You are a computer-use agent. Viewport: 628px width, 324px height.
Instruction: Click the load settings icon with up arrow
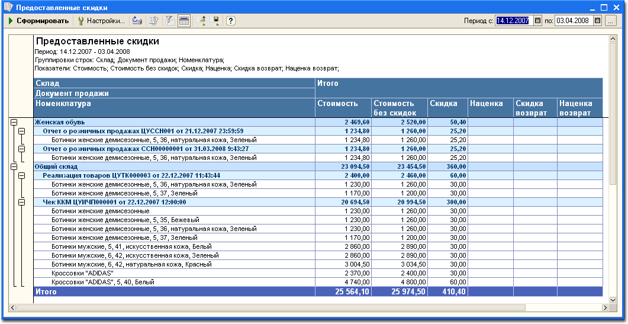click(201, 21)
